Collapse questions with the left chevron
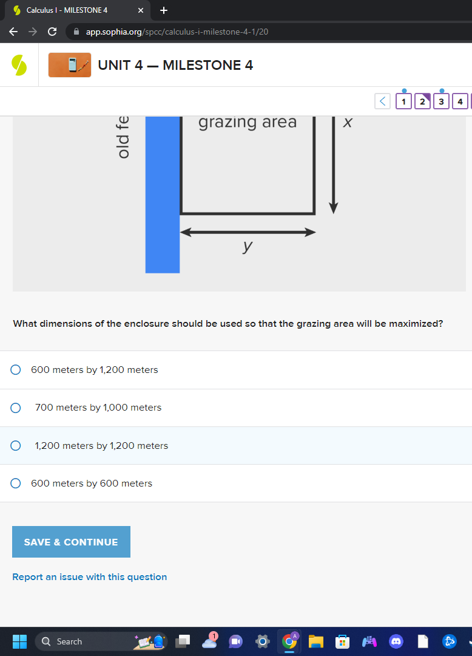472x656 pixels. click(382, 101)
